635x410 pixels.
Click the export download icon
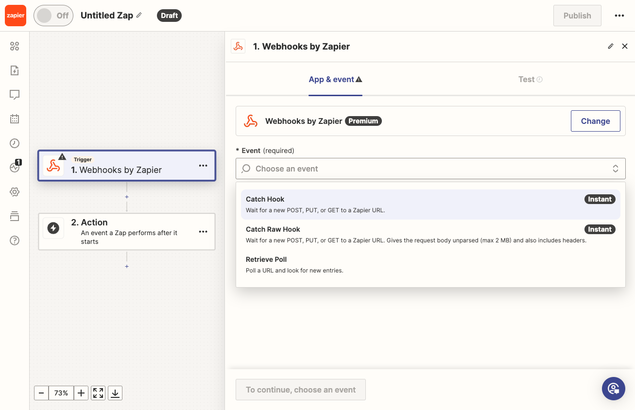point(115,393)
